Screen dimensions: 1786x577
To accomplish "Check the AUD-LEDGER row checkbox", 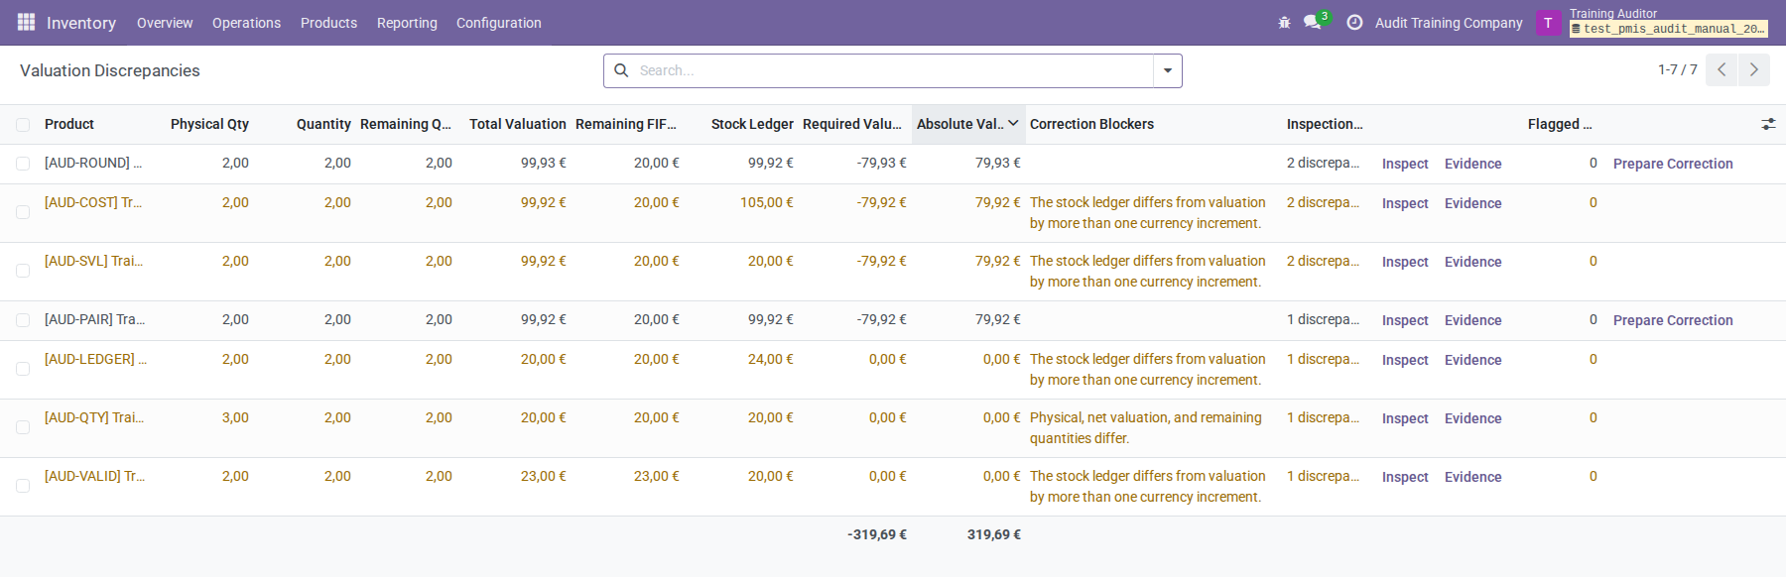I will point(23,369).
